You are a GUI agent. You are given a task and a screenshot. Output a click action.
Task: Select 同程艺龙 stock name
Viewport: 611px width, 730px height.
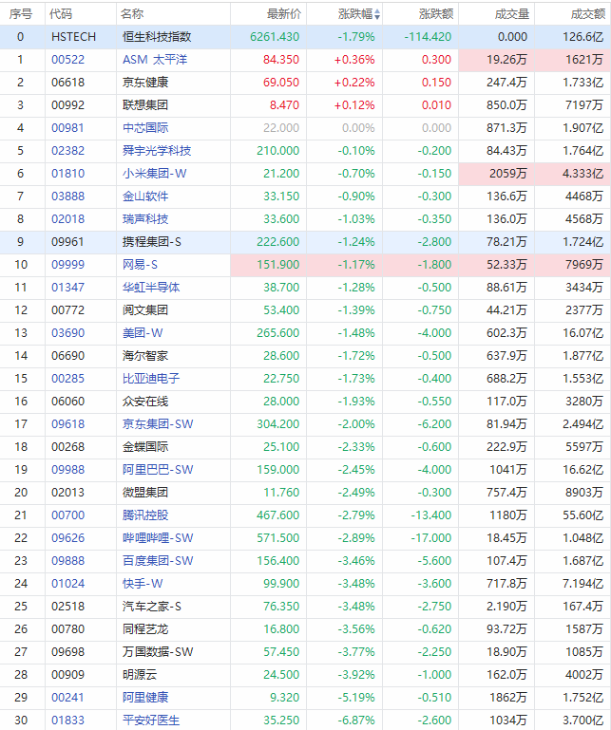(145, 630)
